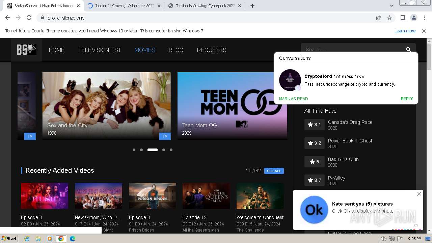This screenshot has width=432, height=243.
Task: Open the Chrome side panel icon
Action: (403, 18)
